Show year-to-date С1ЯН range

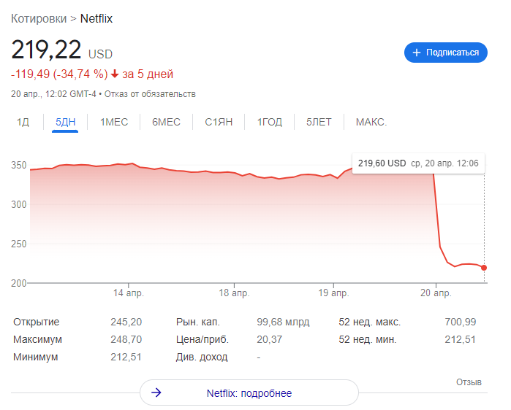(219, 122)
